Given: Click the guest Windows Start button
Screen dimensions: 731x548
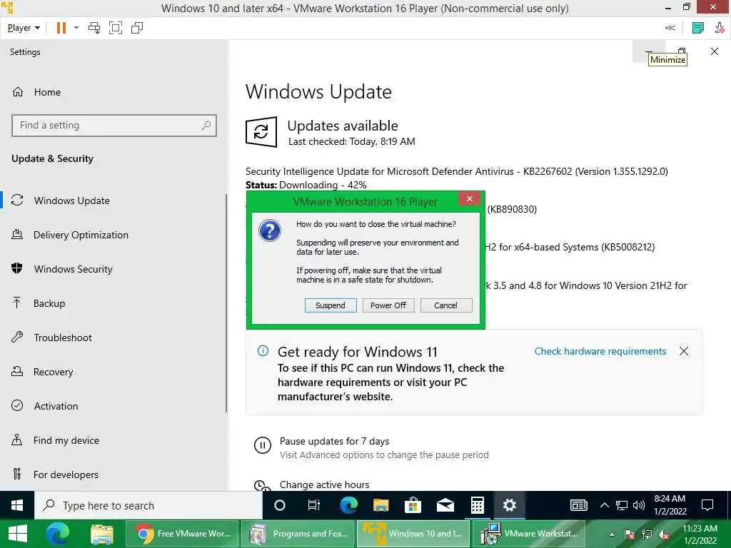Looking at the screenshot, I should coord(17,505).
